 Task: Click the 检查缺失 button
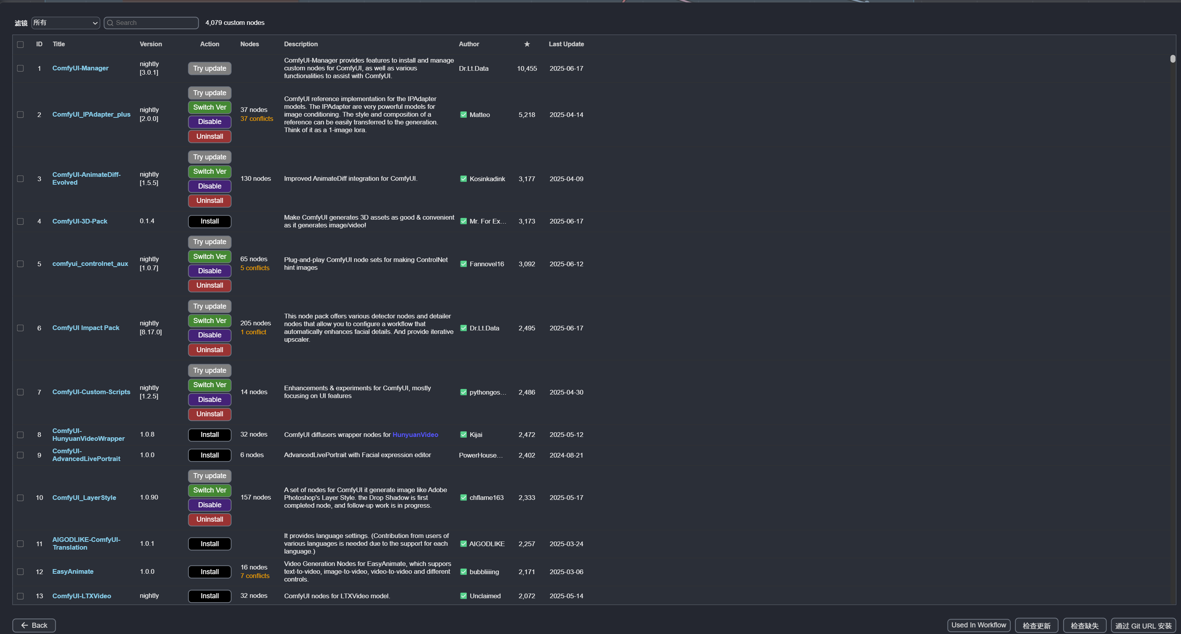1084,625
